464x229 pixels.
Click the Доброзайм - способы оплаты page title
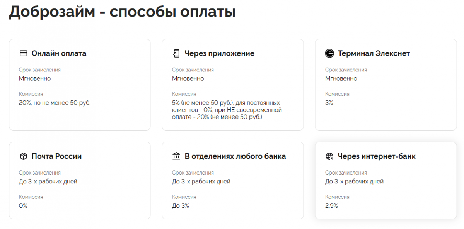point(122,12)
